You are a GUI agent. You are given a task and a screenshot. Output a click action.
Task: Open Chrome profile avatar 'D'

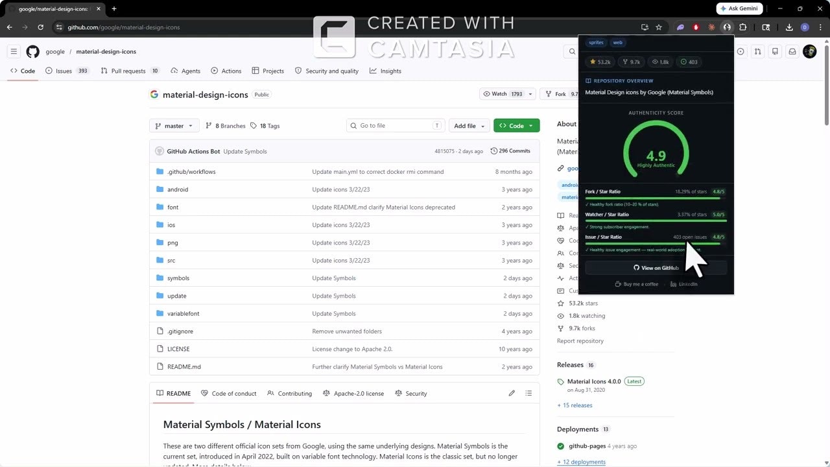805,27
